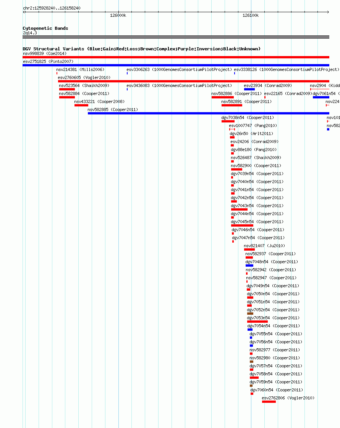Click the nsv998839 (Coe2014) variant label
The height and width of the screenshot is (428, 340).
coord(45,53)
